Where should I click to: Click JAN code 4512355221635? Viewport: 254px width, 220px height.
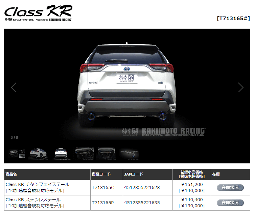point(142,203)
